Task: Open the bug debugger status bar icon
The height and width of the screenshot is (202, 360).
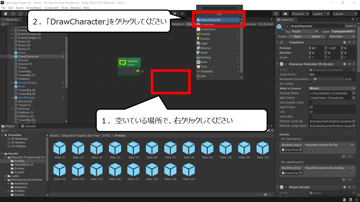Action: 345,199
